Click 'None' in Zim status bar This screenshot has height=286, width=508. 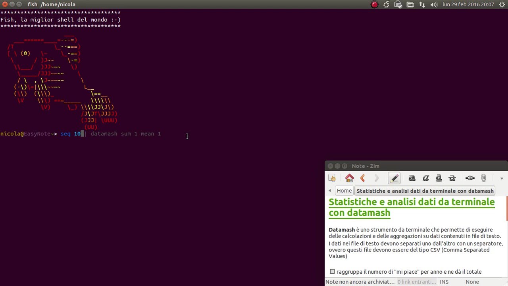[x=472, y=282]
